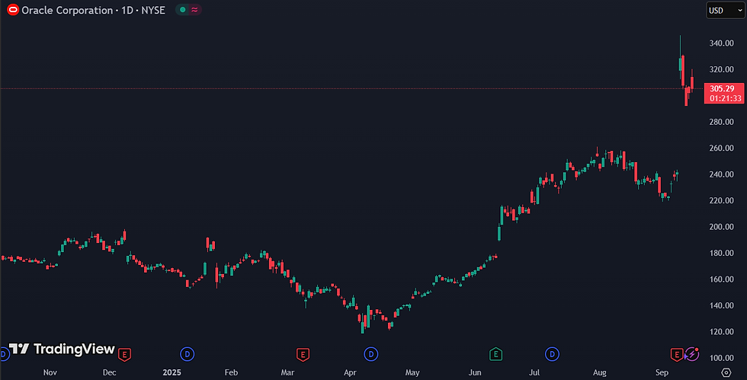Image resolution: width=747 pixels, height=380 pixels.
Task: Click the 160.00 price axis label
Action: [x=721, y=279]
